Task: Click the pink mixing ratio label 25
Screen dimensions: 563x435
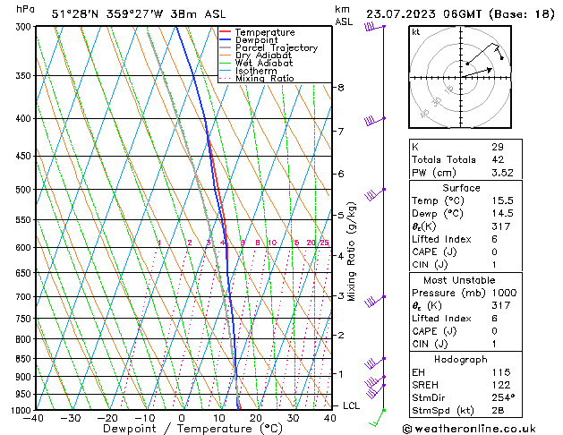Action: (325, 243)
